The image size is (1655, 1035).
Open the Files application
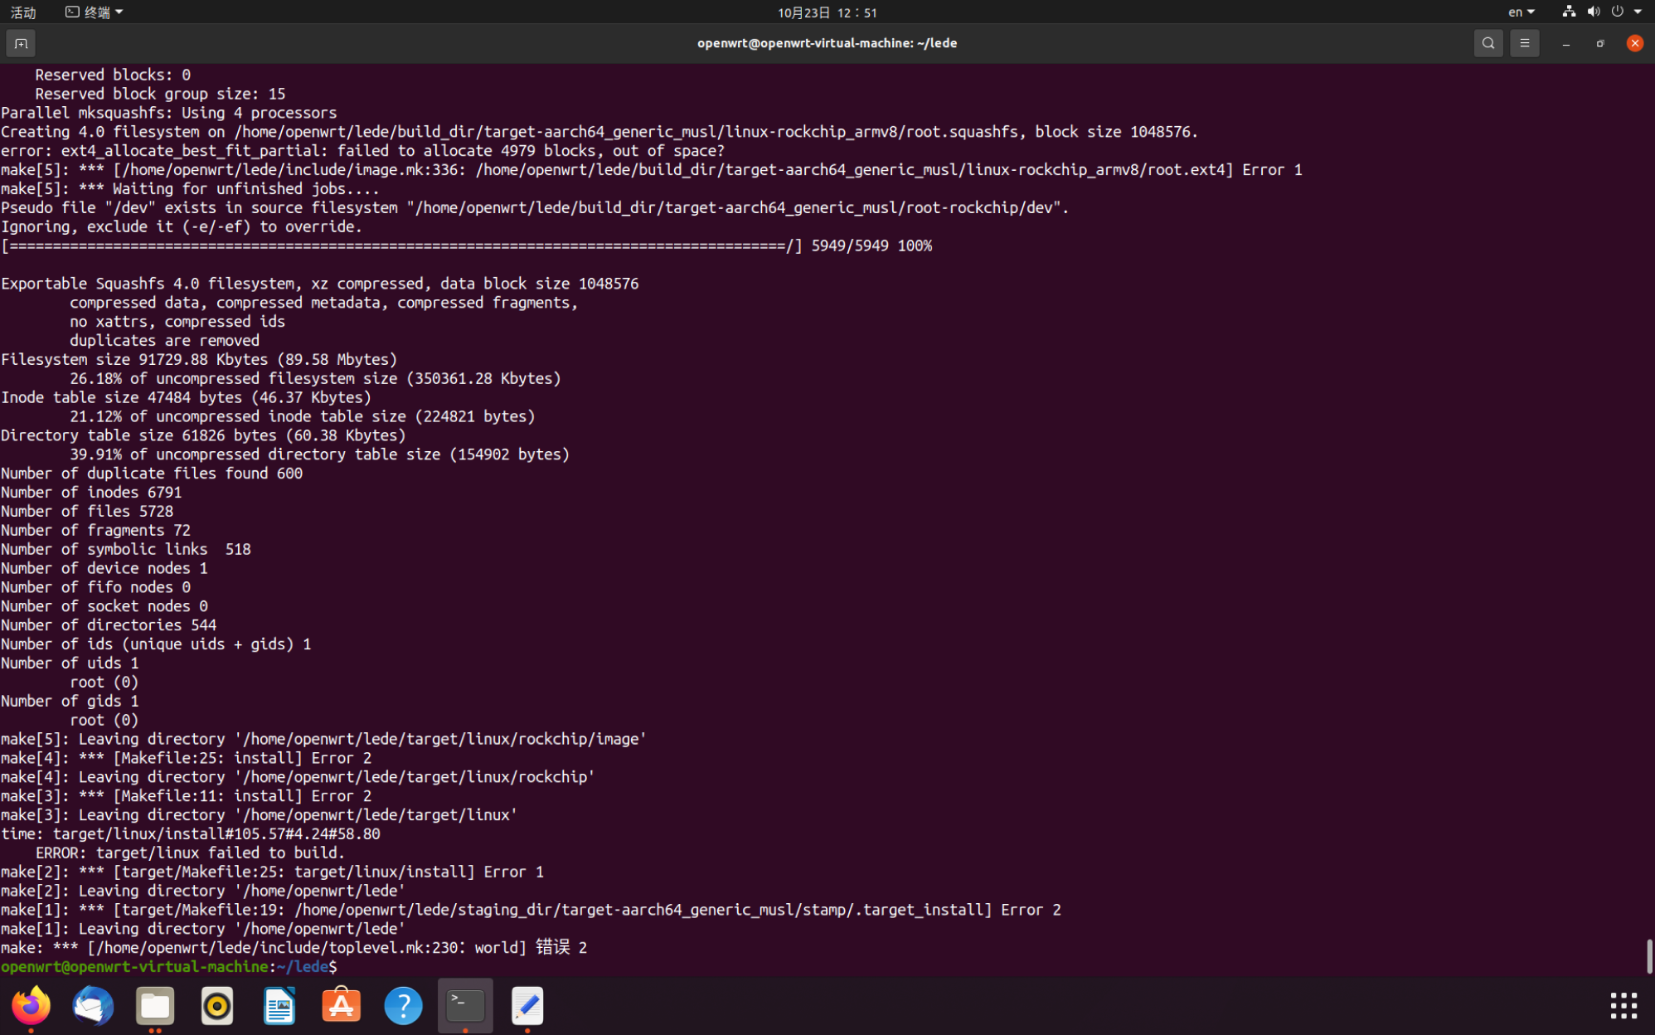pos(155,1006)
